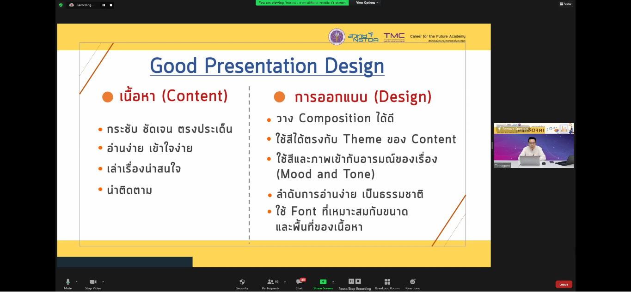
Task: Click the 'Good Presentation Design' slide title
Action: point(267,66)
